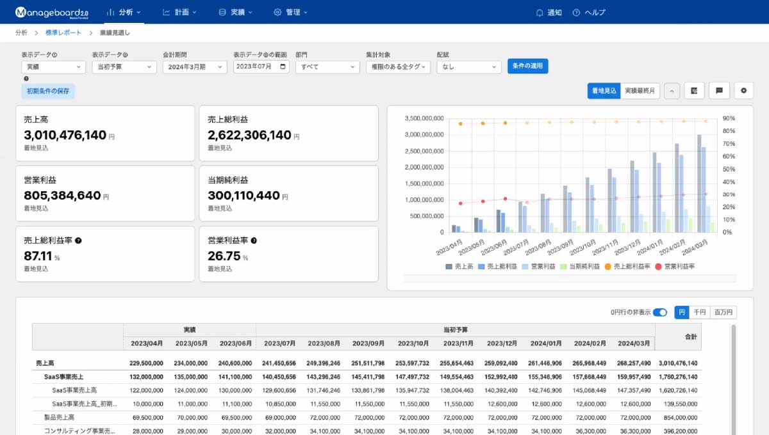The width and height of the screenshot is (769, 435).
Task: Click calendar icon in 2023年07月 field
Action: [x=284, y=67]
